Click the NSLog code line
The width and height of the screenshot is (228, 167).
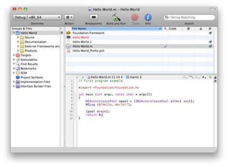[109, 104]
